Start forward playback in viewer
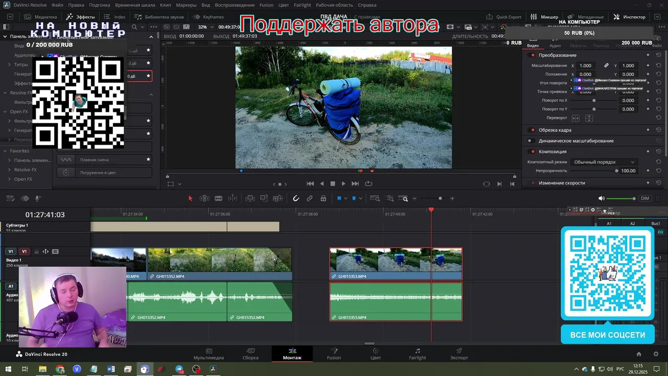The height and width of the screenshot is (376, 668). point(343,184)
